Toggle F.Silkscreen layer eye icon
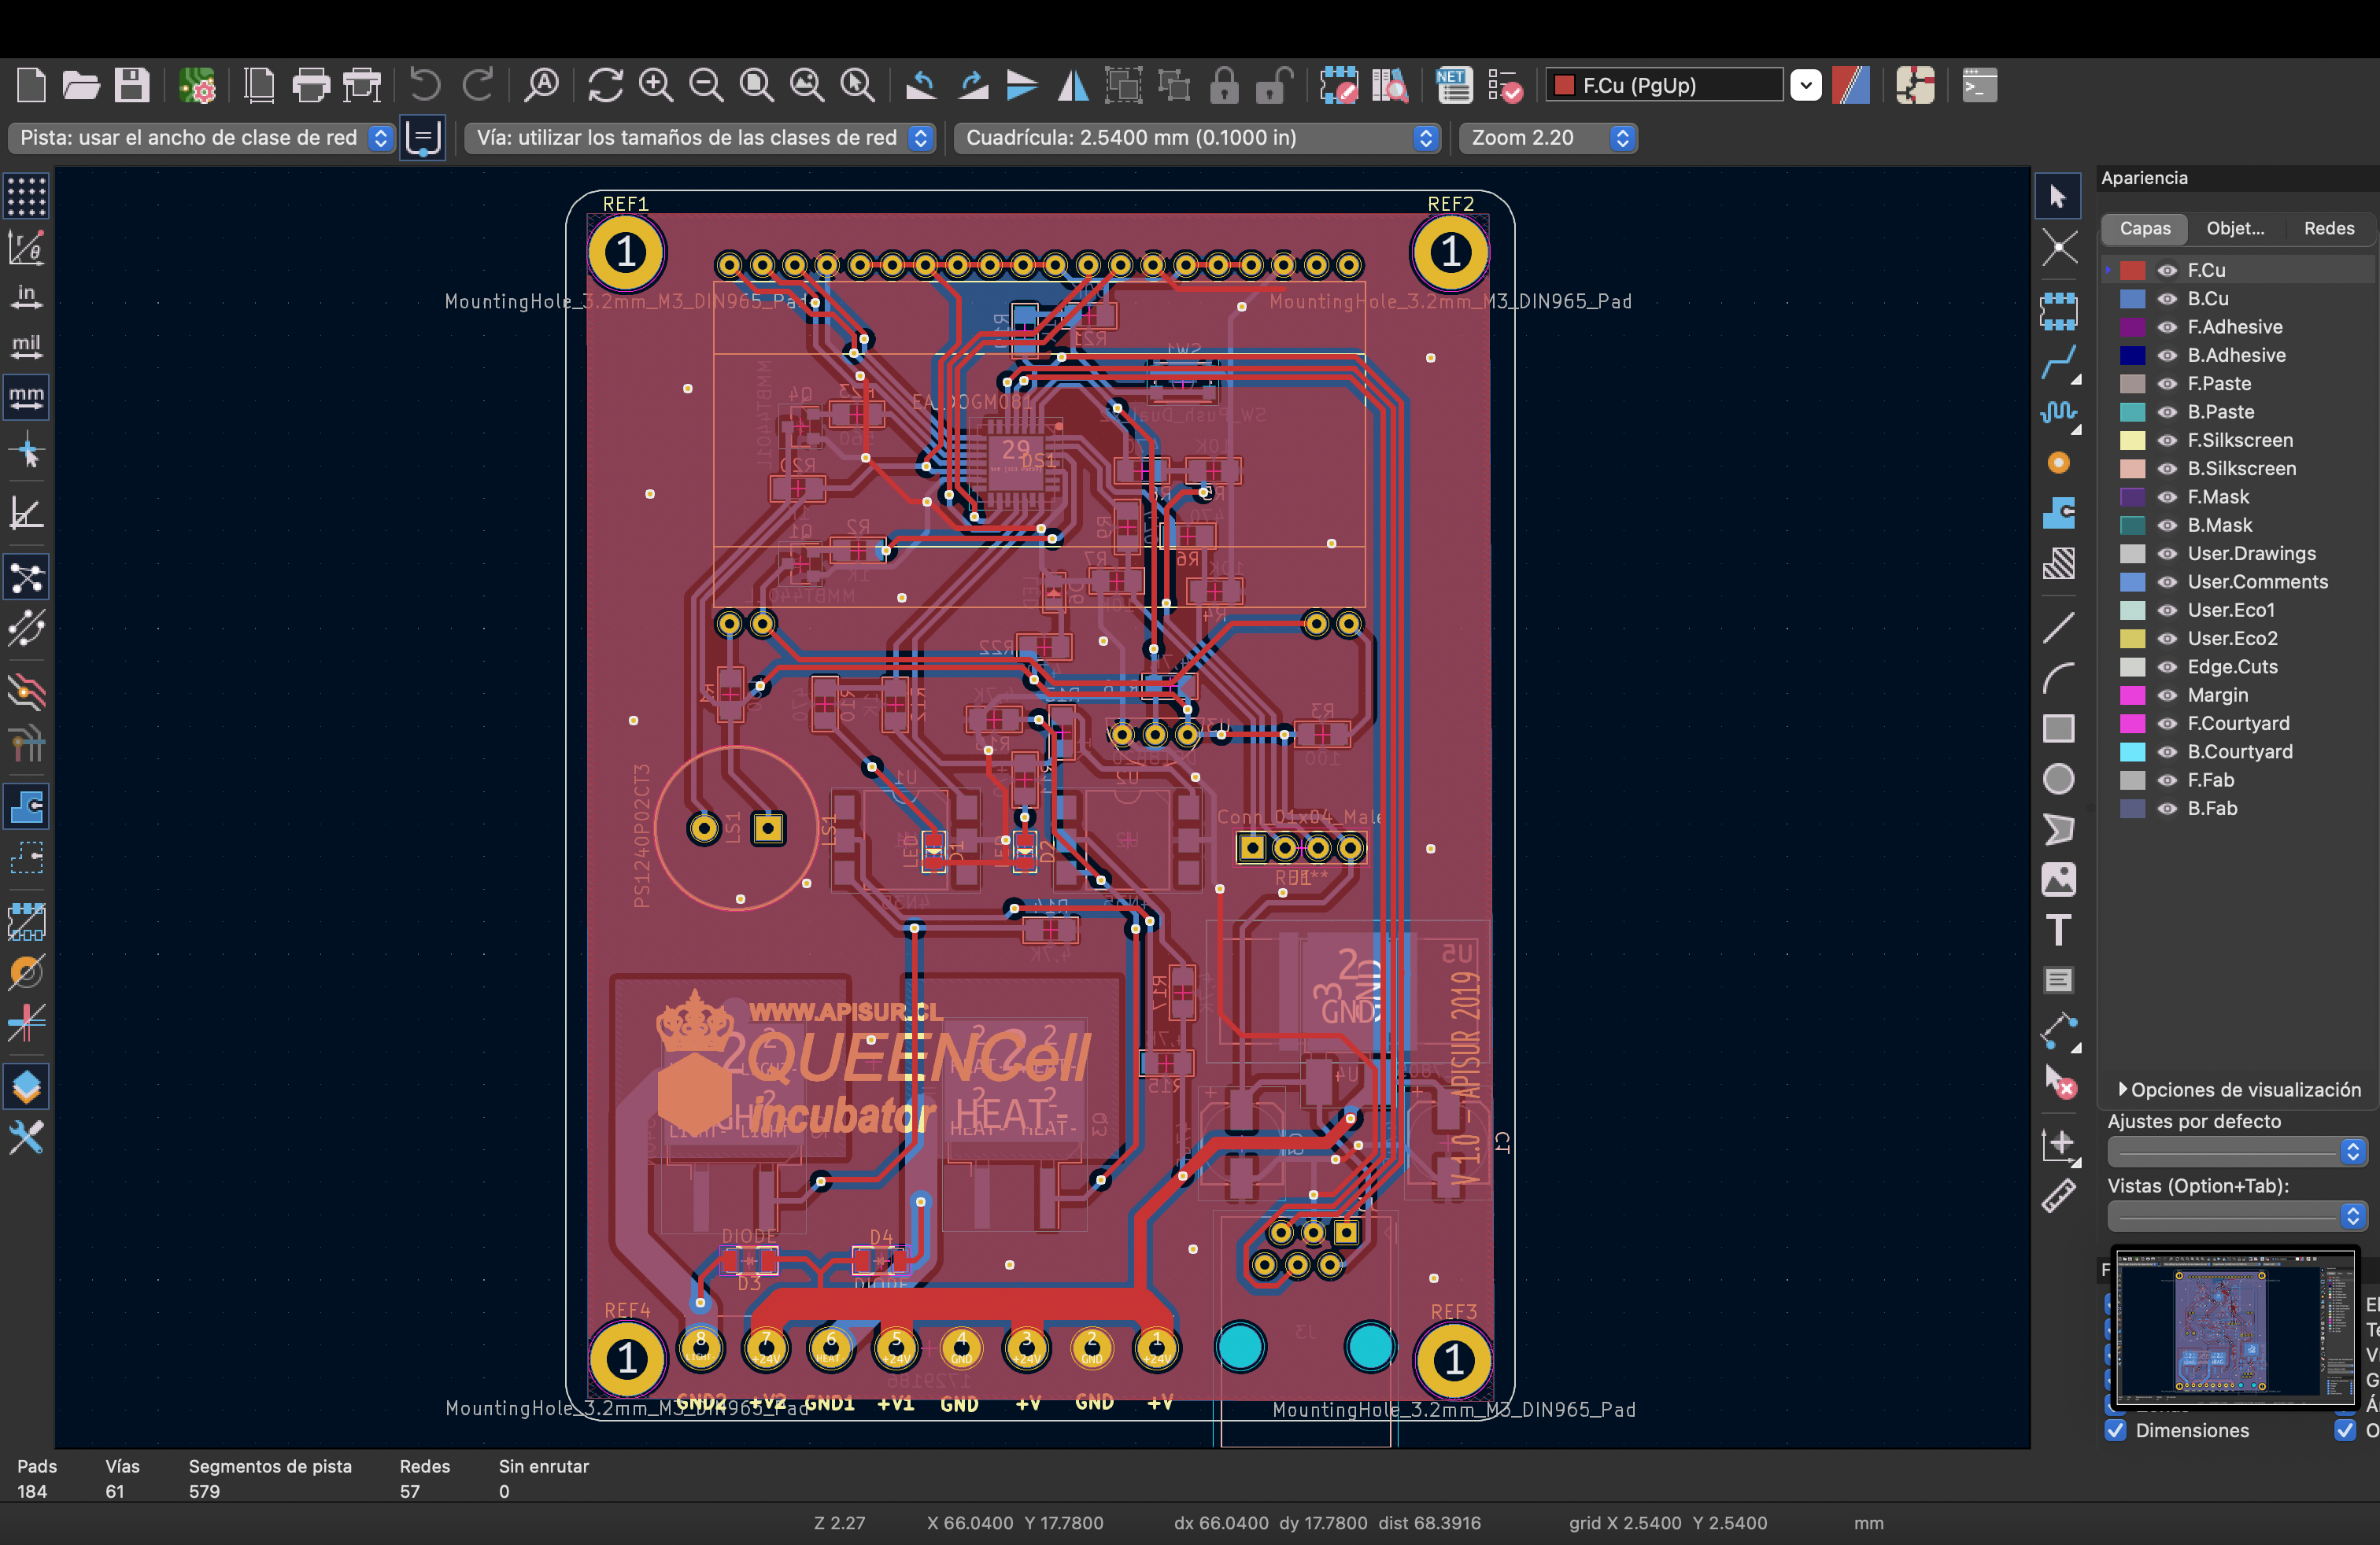 [x=2167, y=441]
